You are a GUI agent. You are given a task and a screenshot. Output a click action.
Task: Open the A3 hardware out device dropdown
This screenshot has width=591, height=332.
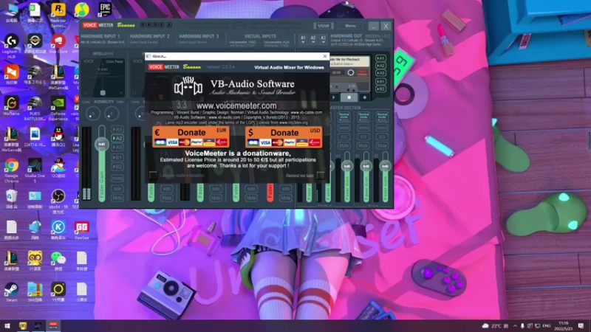[323, 39]
